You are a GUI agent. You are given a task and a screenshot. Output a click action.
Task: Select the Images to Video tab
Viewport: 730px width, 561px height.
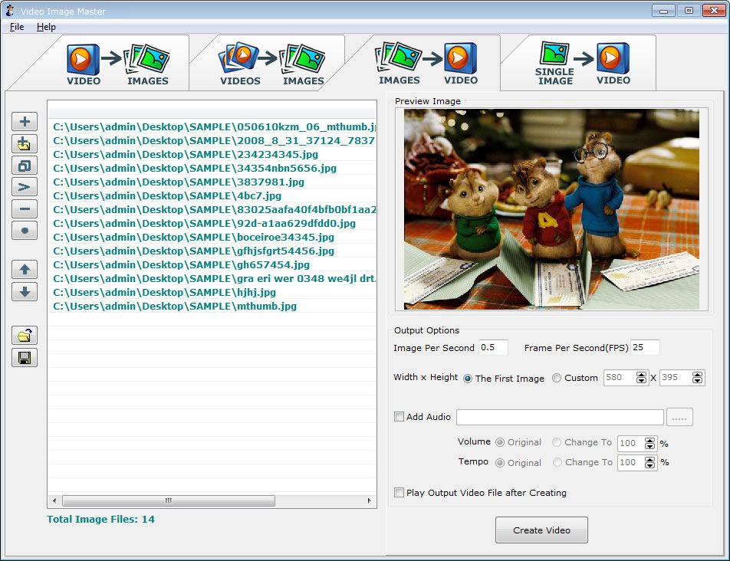pyautogui.click(x=428, y=63)
